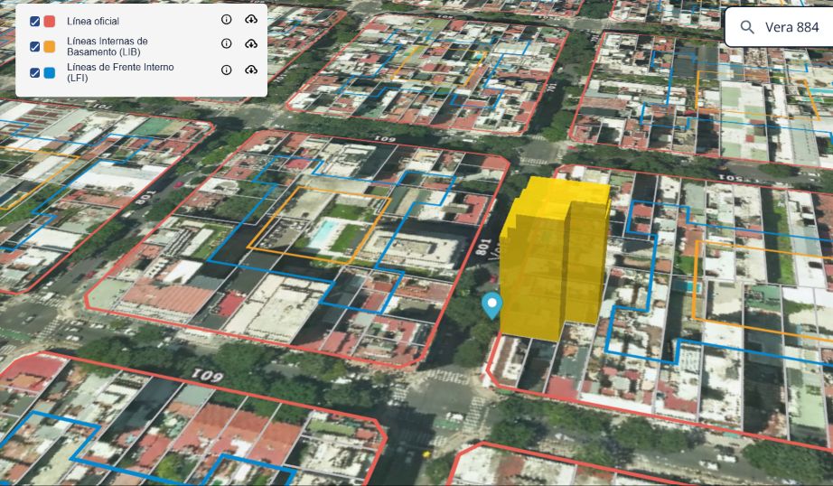The image size is (833, 486).
Task: Download the Líneas Internas de Basamento layer
Action: tap(251, 43)
